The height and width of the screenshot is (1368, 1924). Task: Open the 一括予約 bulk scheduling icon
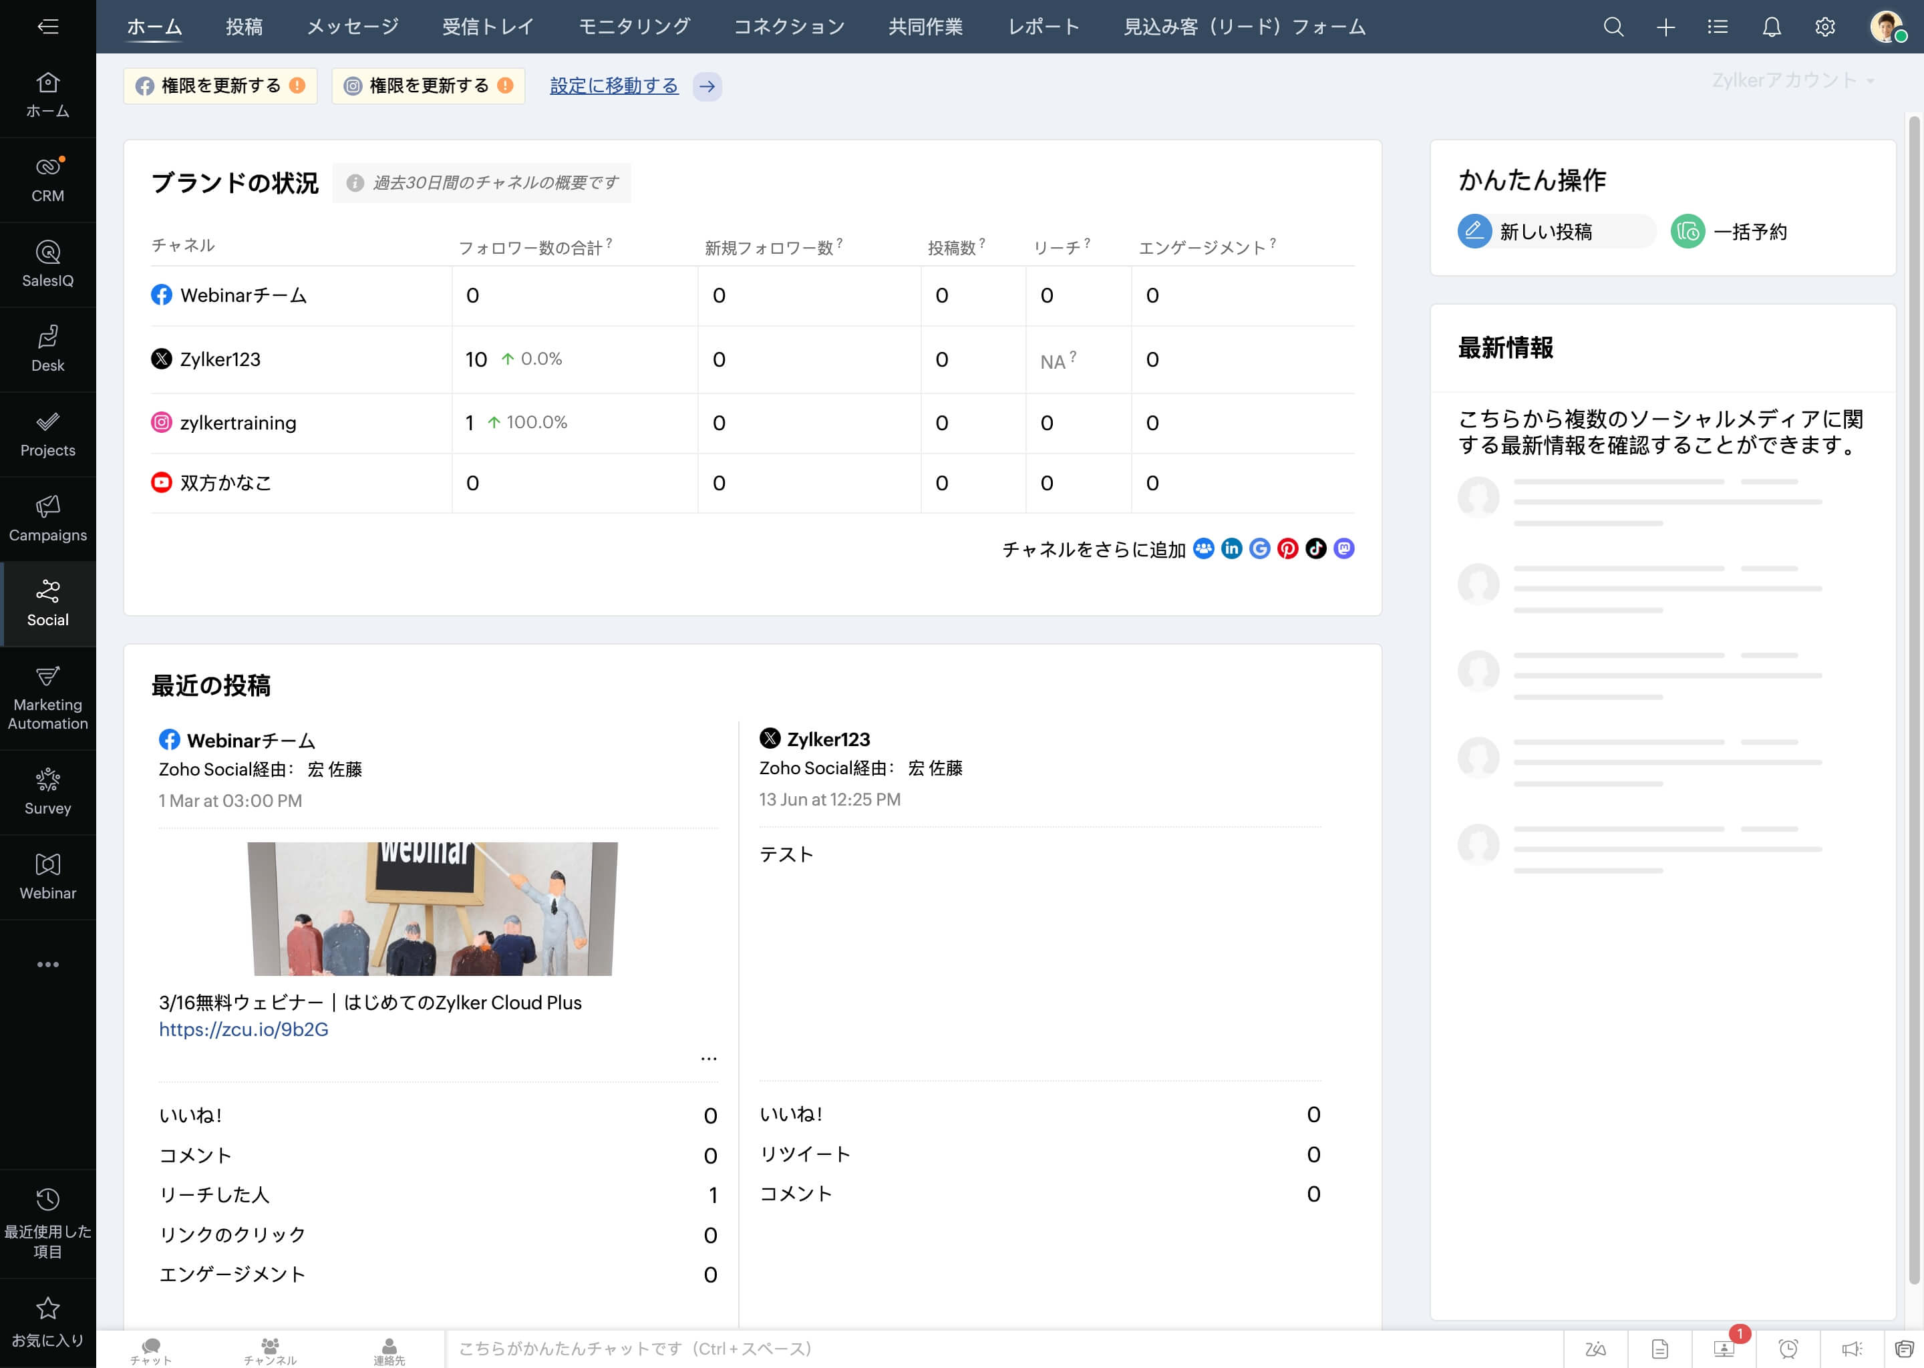[x=1688, y=231]
